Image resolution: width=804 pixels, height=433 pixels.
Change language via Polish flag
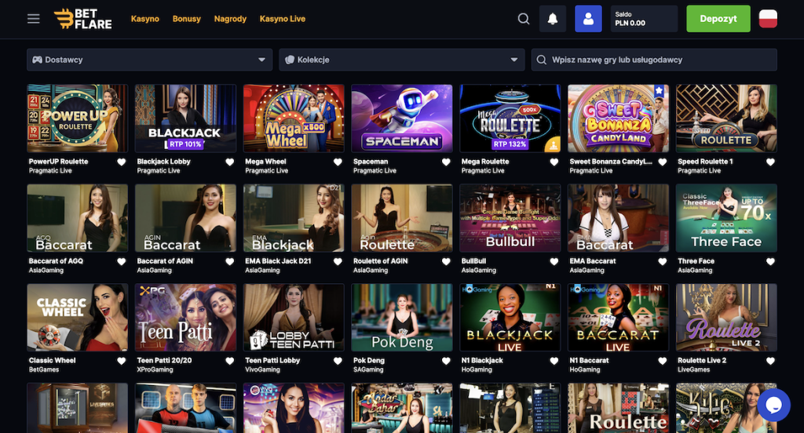coord(768,19)
